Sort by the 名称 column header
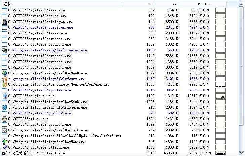The height and width of the screenshot is (156, 245). (8, 4)
